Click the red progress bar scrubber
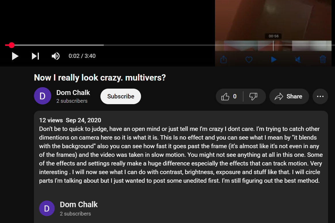Viewport: 335px width, 223px height. (12, 45)
